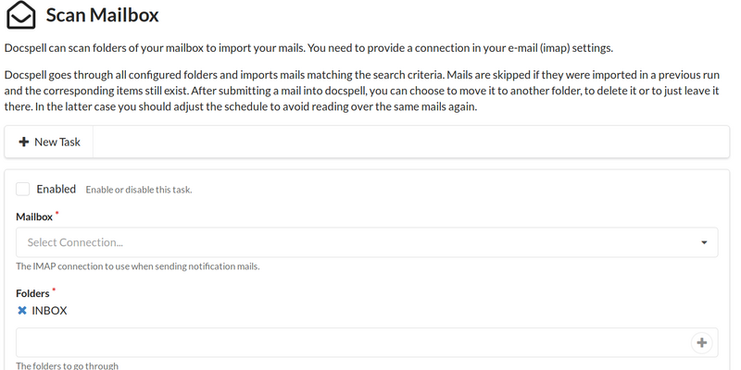Click the paragraph about configured folders

(361, 90)
